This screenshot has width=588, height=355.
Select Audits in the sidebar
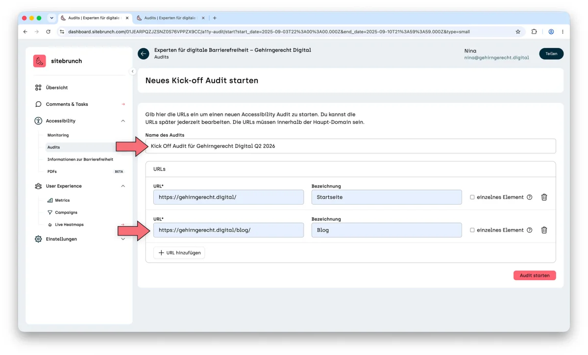coord(53,147)
